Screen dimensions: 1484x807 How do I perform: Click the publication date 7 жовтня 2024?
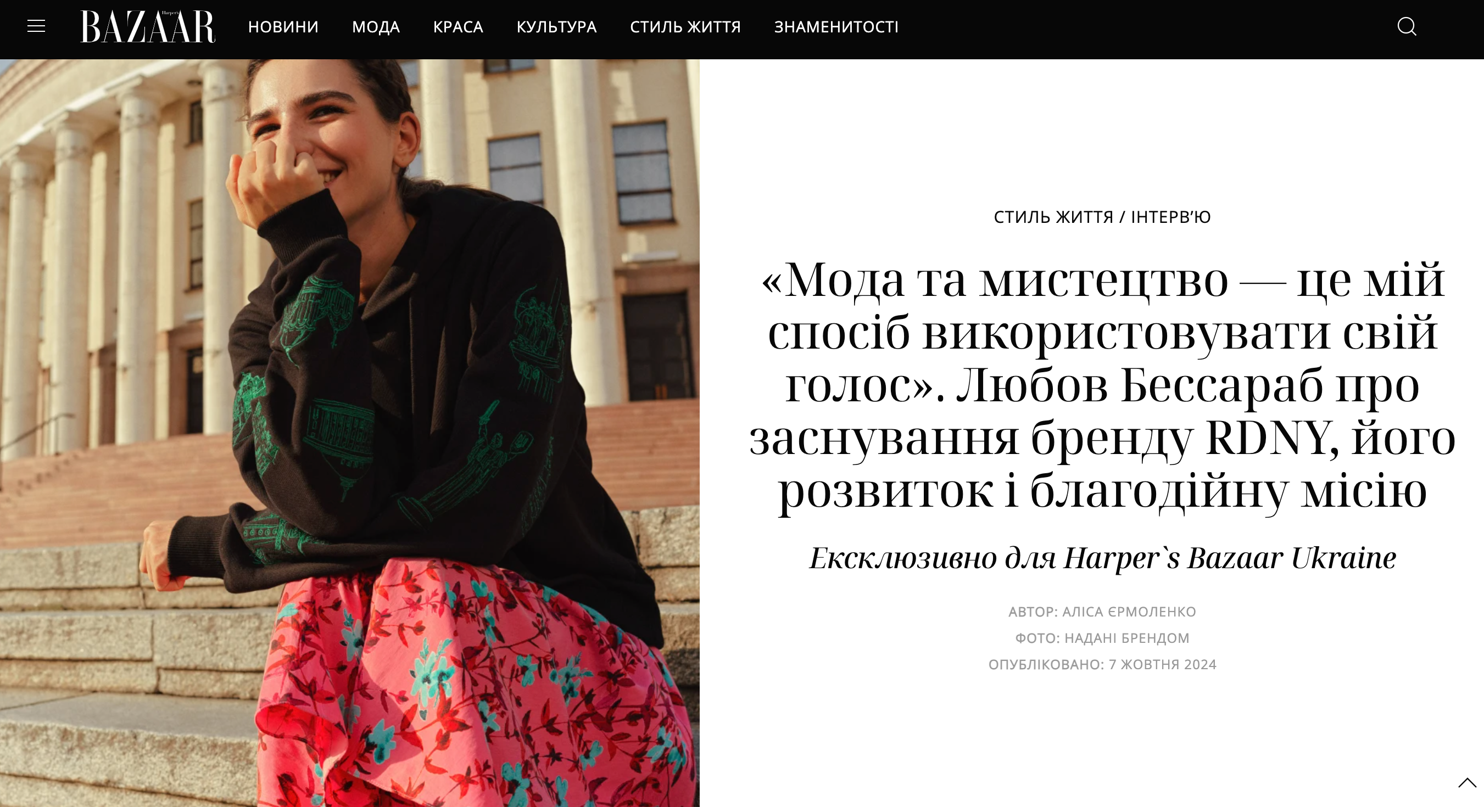tap(1162, 664)
